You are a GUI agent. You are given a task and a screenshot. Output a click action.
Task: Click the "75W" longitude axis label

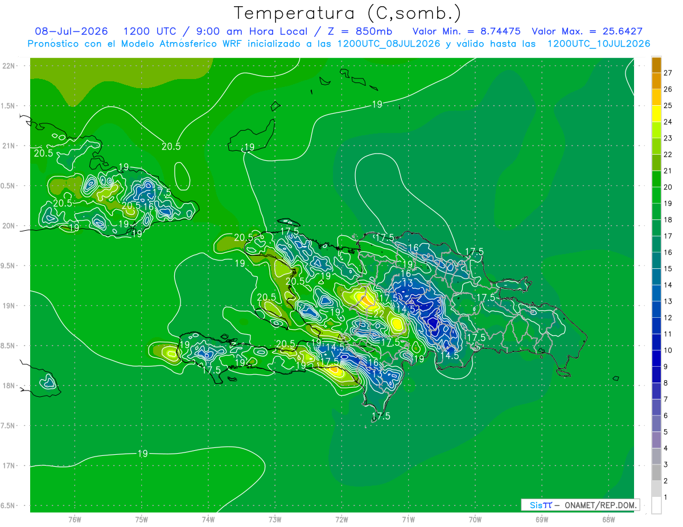[x=142, y=519]
